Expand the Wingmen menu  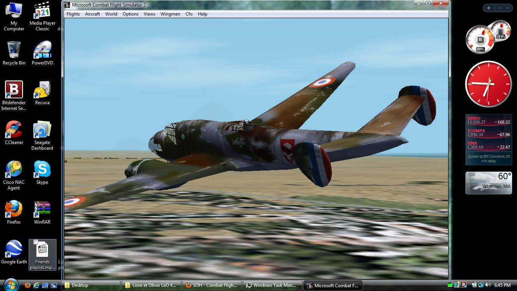170,14
